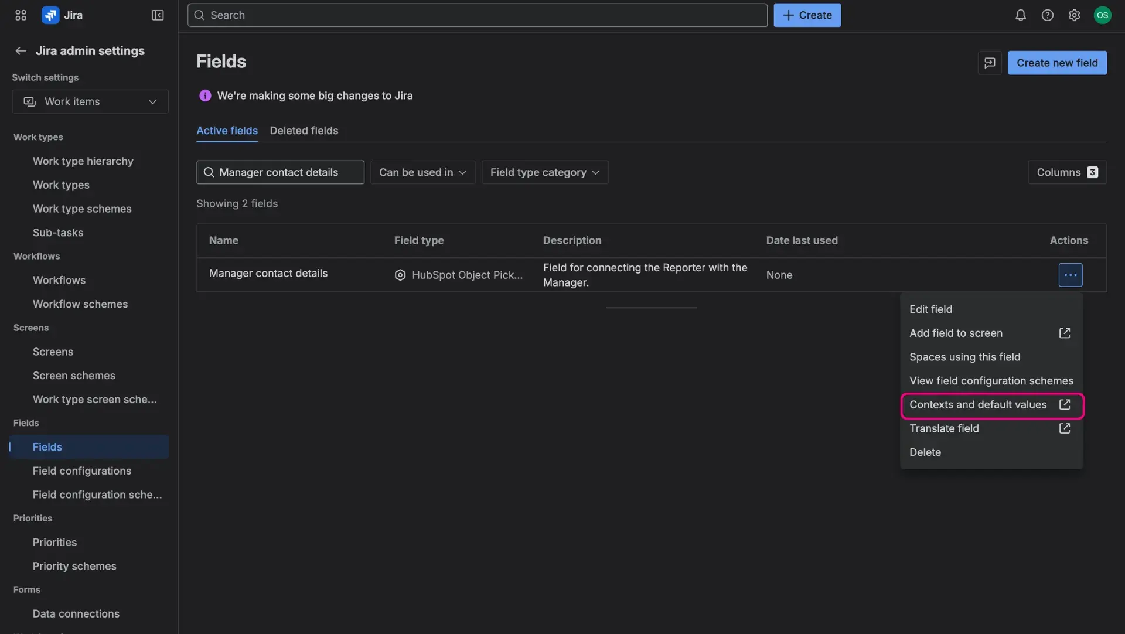Screen dimensions: 1125x634
Task: Select Translate field from the context menu
Action: pos(944,428)
